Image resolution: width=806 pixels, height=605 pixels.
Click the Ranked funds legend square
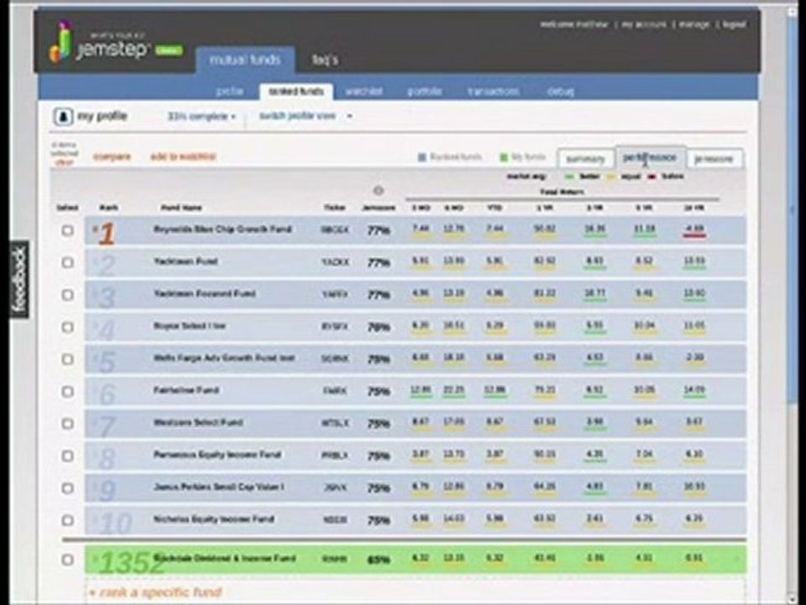[x=422, y=157]
